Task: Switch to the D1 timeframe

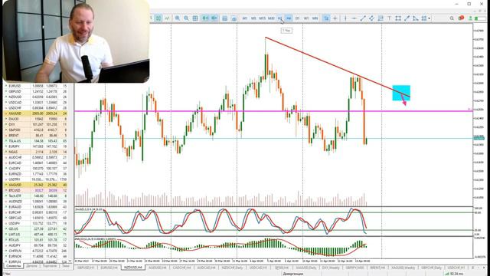Action: pyautogui.click(x=298, y=18)
